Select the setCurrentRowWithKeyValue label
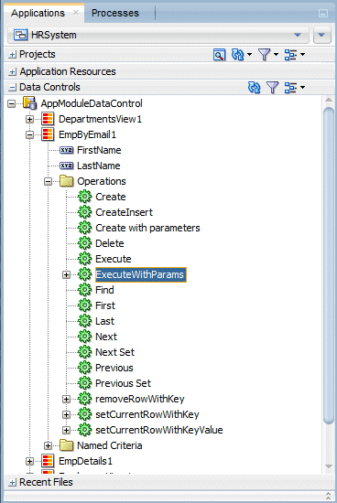The height and width of the screenshot is (503, 337). [159, 430]
